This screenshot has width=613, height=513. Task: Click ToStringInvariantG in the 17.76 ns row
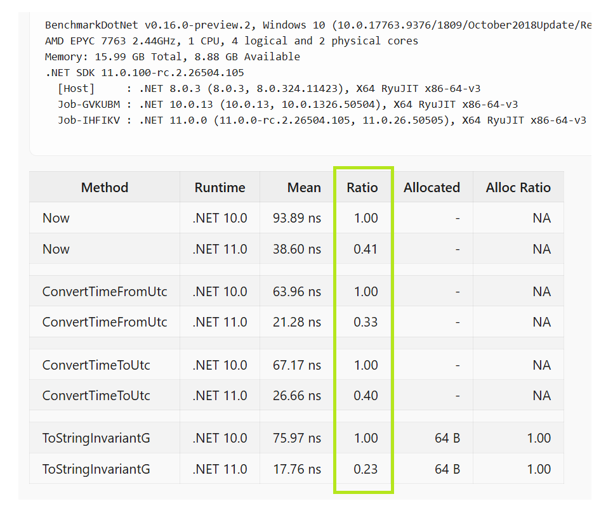[x=96, y=469]
